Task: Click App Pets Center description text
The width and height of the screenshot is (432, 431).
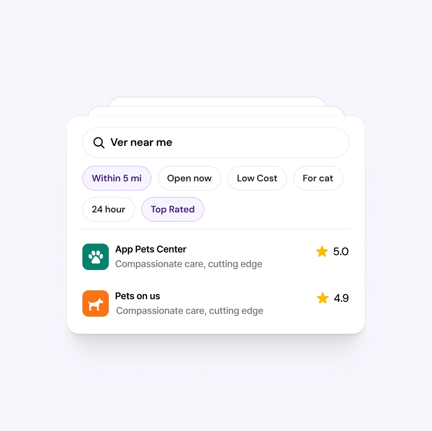Action: coord(189,264)
